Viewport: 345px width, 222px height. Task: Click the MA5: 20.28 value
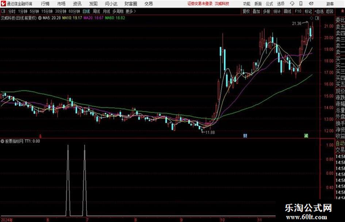click(x=52, y=18)
